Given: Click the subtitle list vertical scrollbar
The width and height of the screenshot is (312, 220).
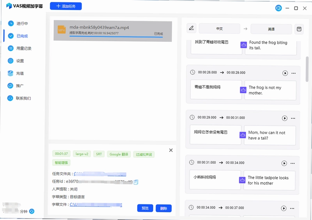Looking at the screenshot, I should point(307,69).
